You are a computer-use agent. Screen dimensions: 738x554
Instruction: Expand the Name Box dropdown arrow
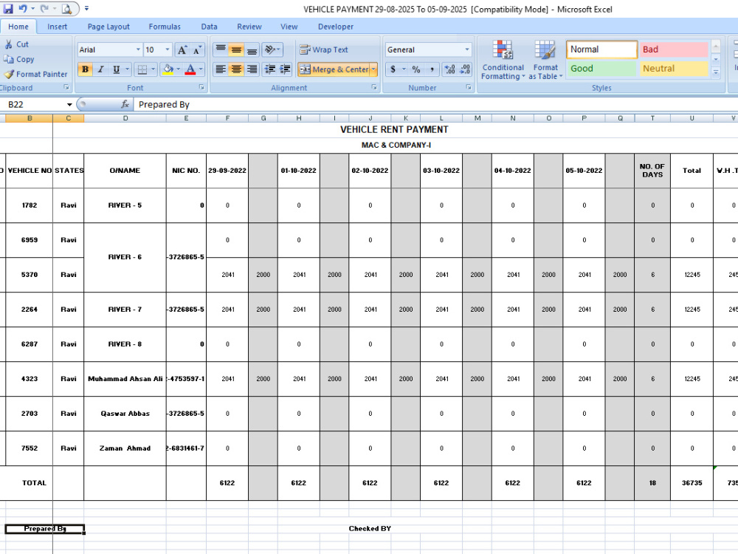(69, 105)
